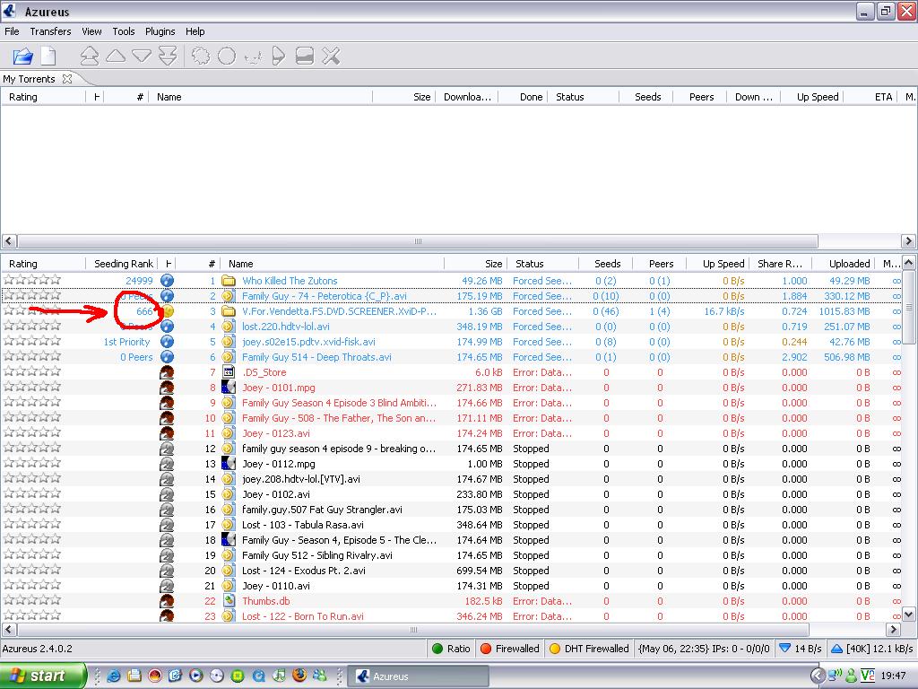Click health icon for Who Killed The Zutons
The width and height of the screenshot is (918, 689).
[167, 281]
